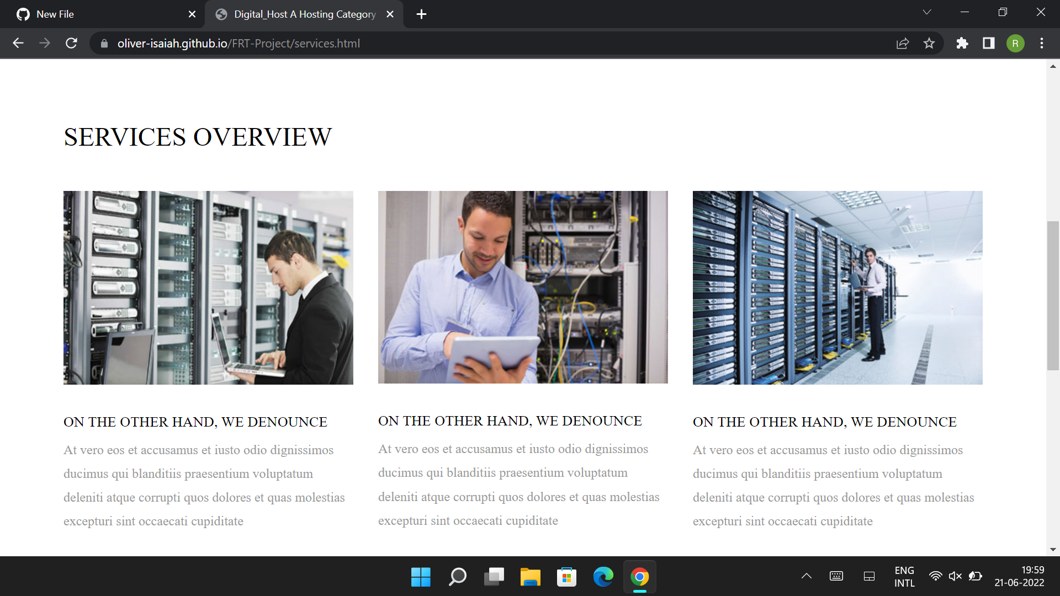
Task: Open the touch keyboard tray icon
Action: click(x=836, y=576)
